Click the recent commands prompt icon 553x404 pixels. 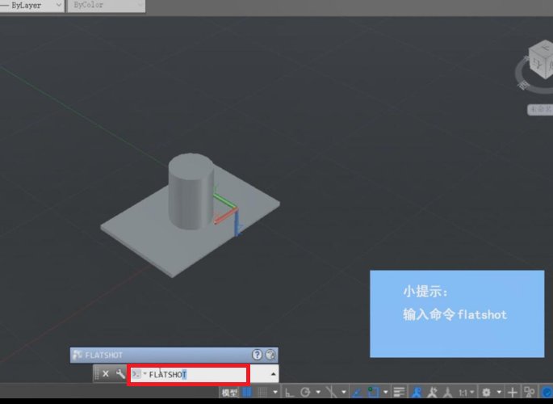(136, 374)
